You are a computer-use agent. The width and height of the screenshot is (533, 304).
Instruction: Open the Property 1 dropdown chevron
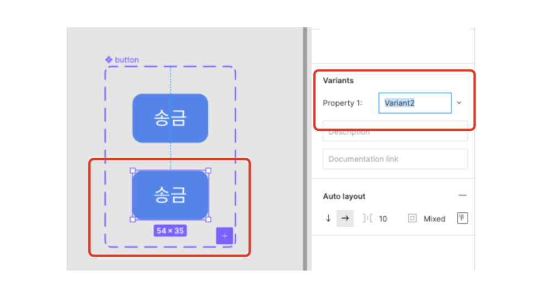click(459, 103)
